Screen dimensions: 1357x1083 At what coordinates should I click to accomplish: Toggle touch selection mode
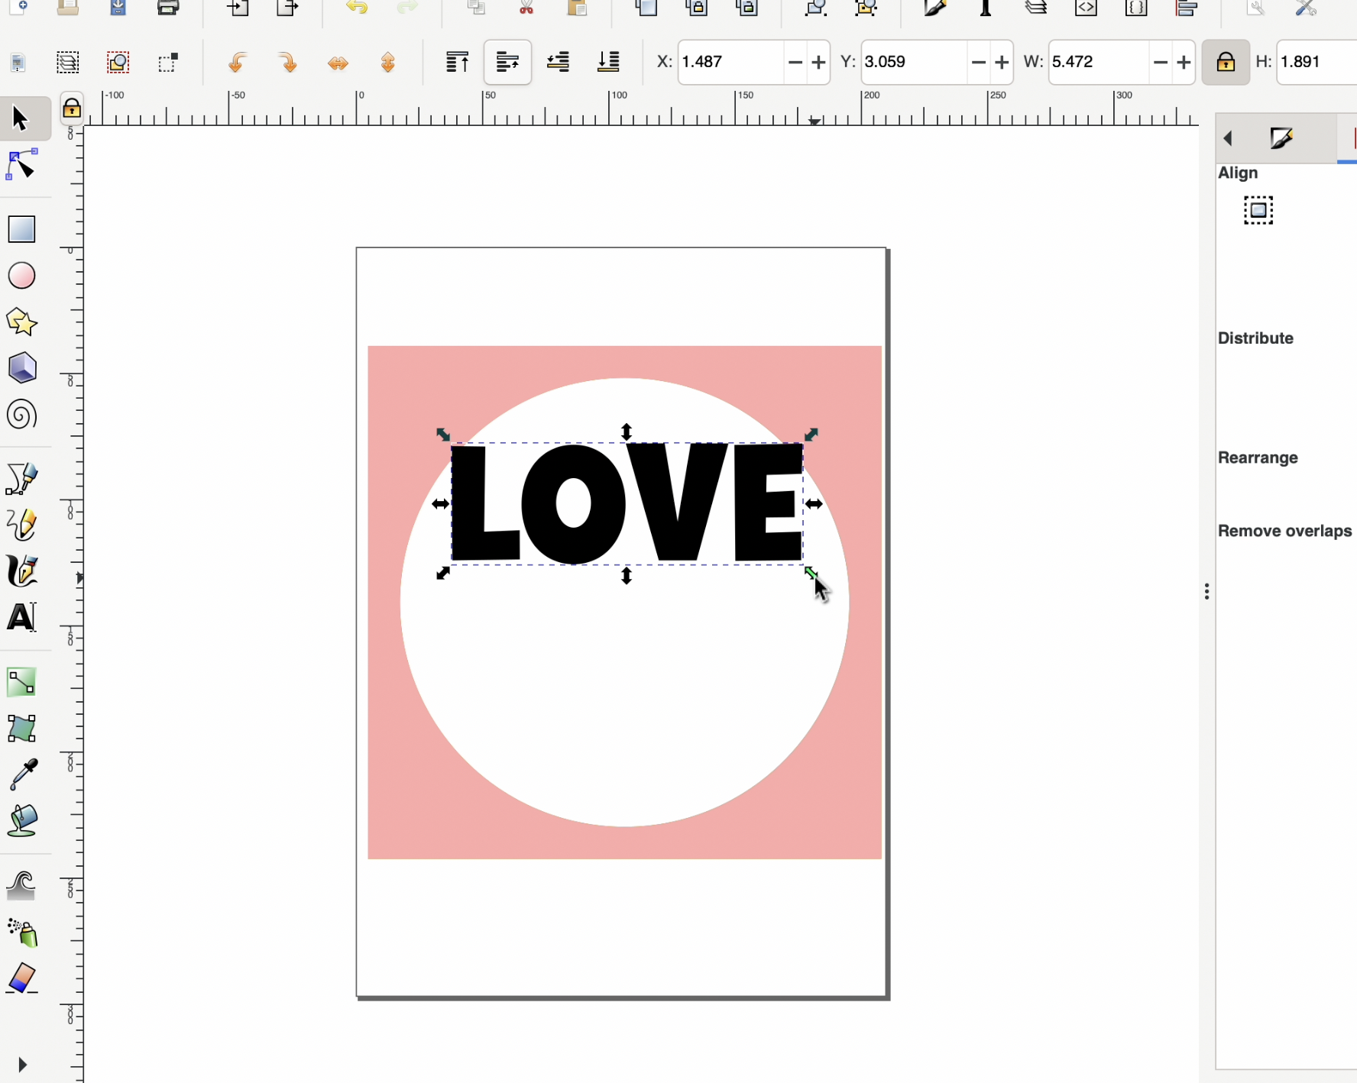[168, 62]
